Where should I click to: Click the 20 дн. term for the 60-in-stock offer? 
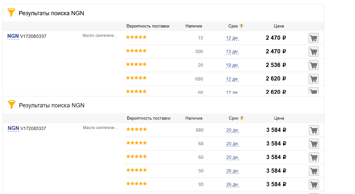tap(233, 157)
